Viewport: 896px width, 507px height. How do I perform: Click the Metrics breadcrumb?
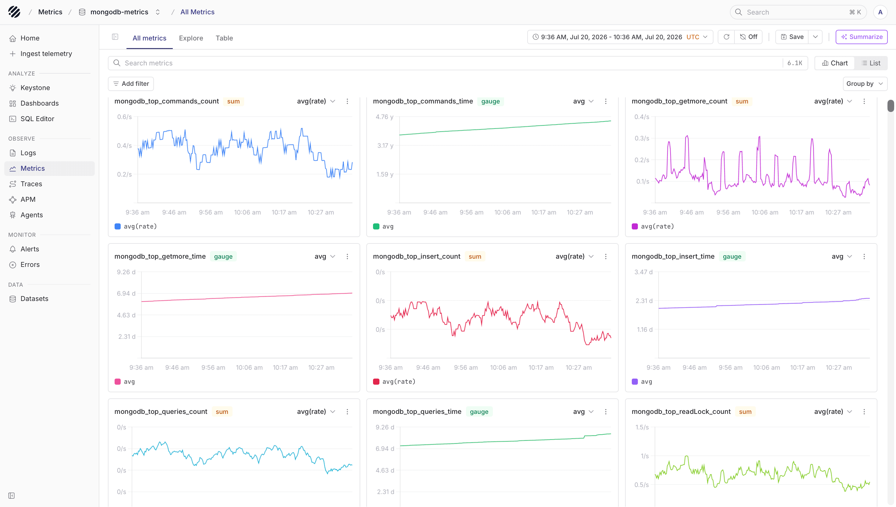[50, 12]
